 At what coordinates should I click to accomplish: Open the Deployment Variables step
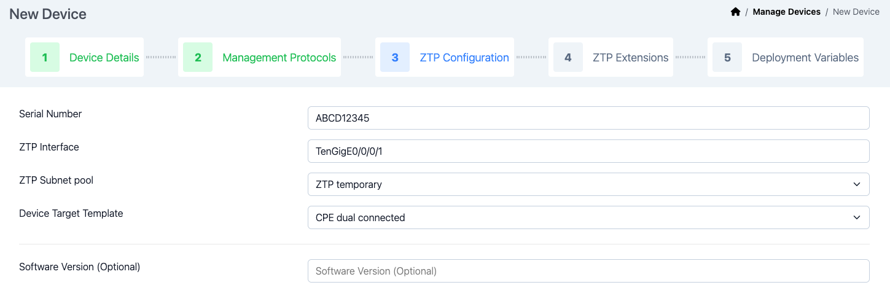point(805,58)
